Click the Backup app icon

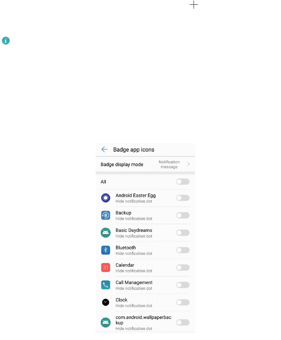click(105, 215)
